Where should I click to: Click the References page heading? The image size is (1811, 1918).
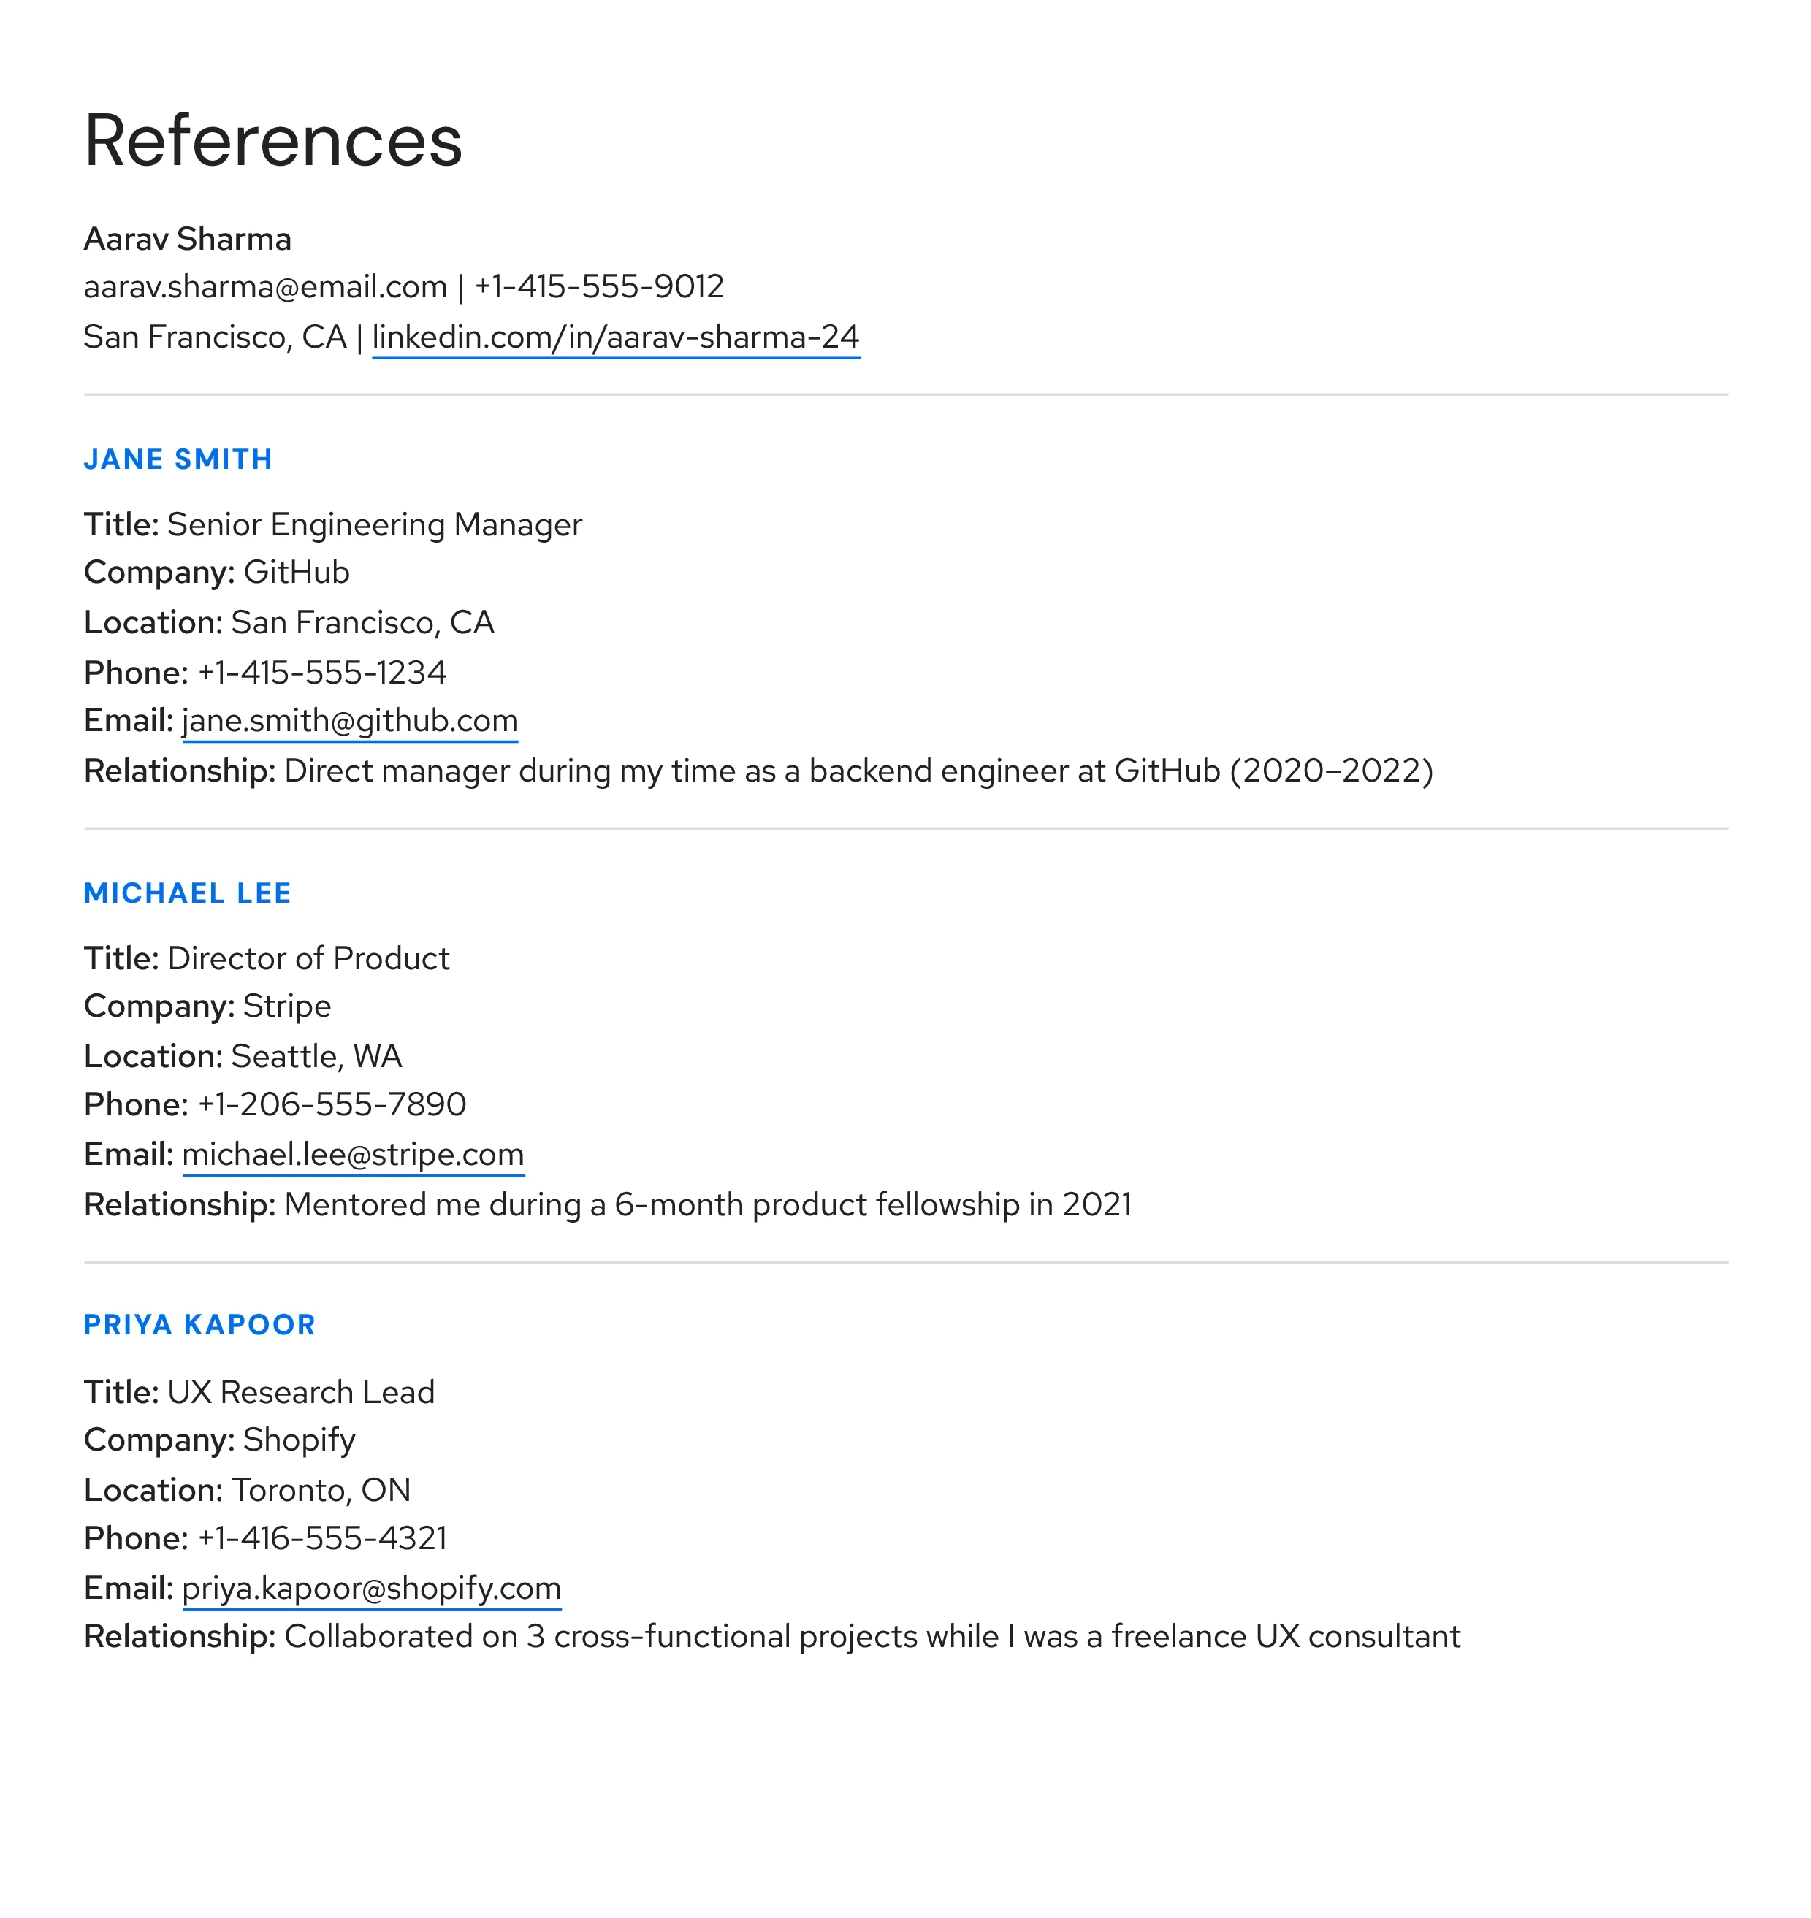pos(273,141)
